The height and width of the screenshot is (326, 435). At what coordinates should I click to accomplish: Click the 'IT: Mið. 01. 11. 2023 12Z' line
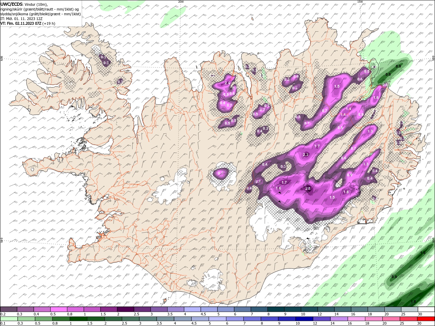(x=21, y=19)
